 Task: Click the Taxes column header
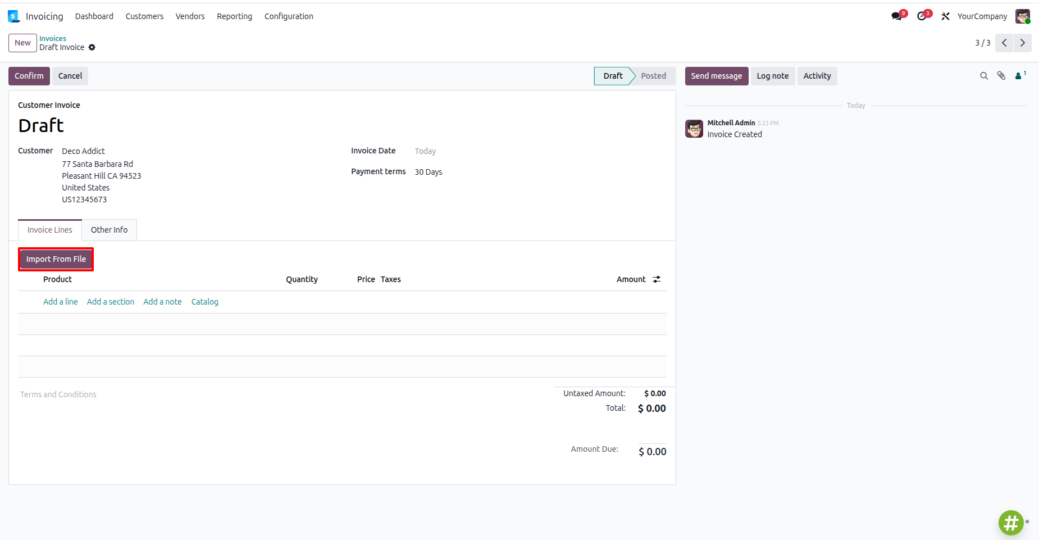point(391,279)
